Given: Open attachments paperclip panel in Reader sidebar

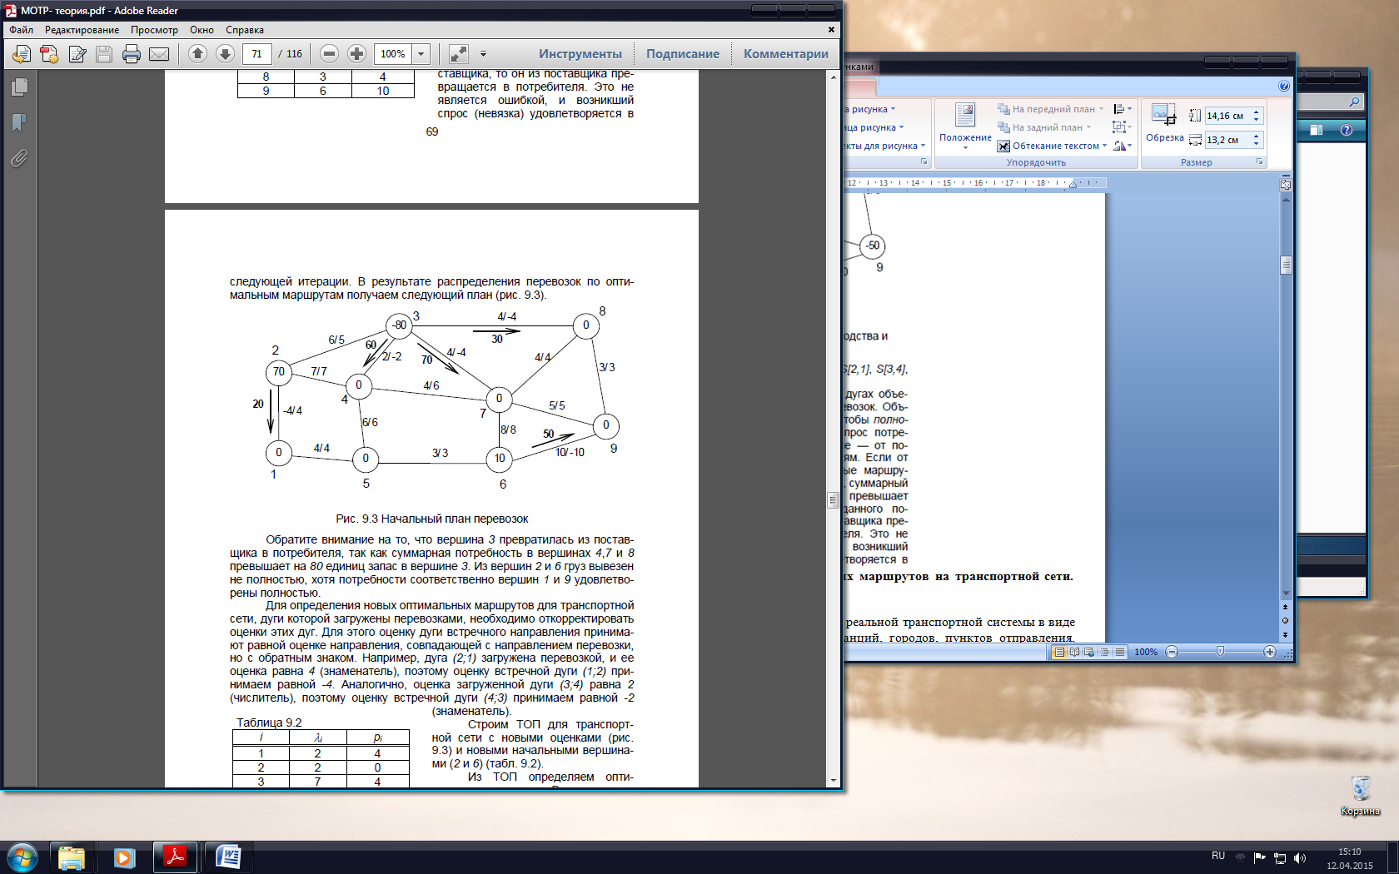Looking at the screenshot, I should (x=19, y=158).
